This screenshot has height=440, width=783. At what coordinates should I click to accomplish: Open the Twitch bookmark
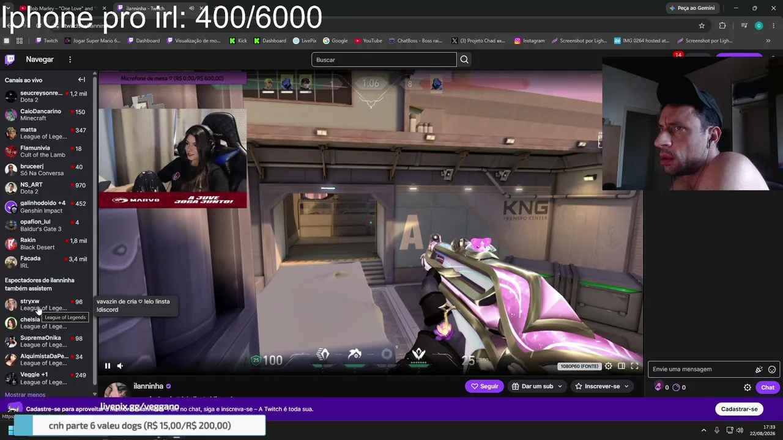coord(46,41)
